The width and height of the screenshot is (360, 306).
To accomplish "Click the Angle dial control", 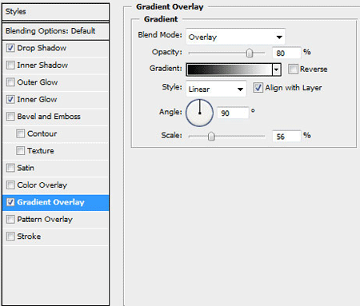I will (x=199, y=113).
